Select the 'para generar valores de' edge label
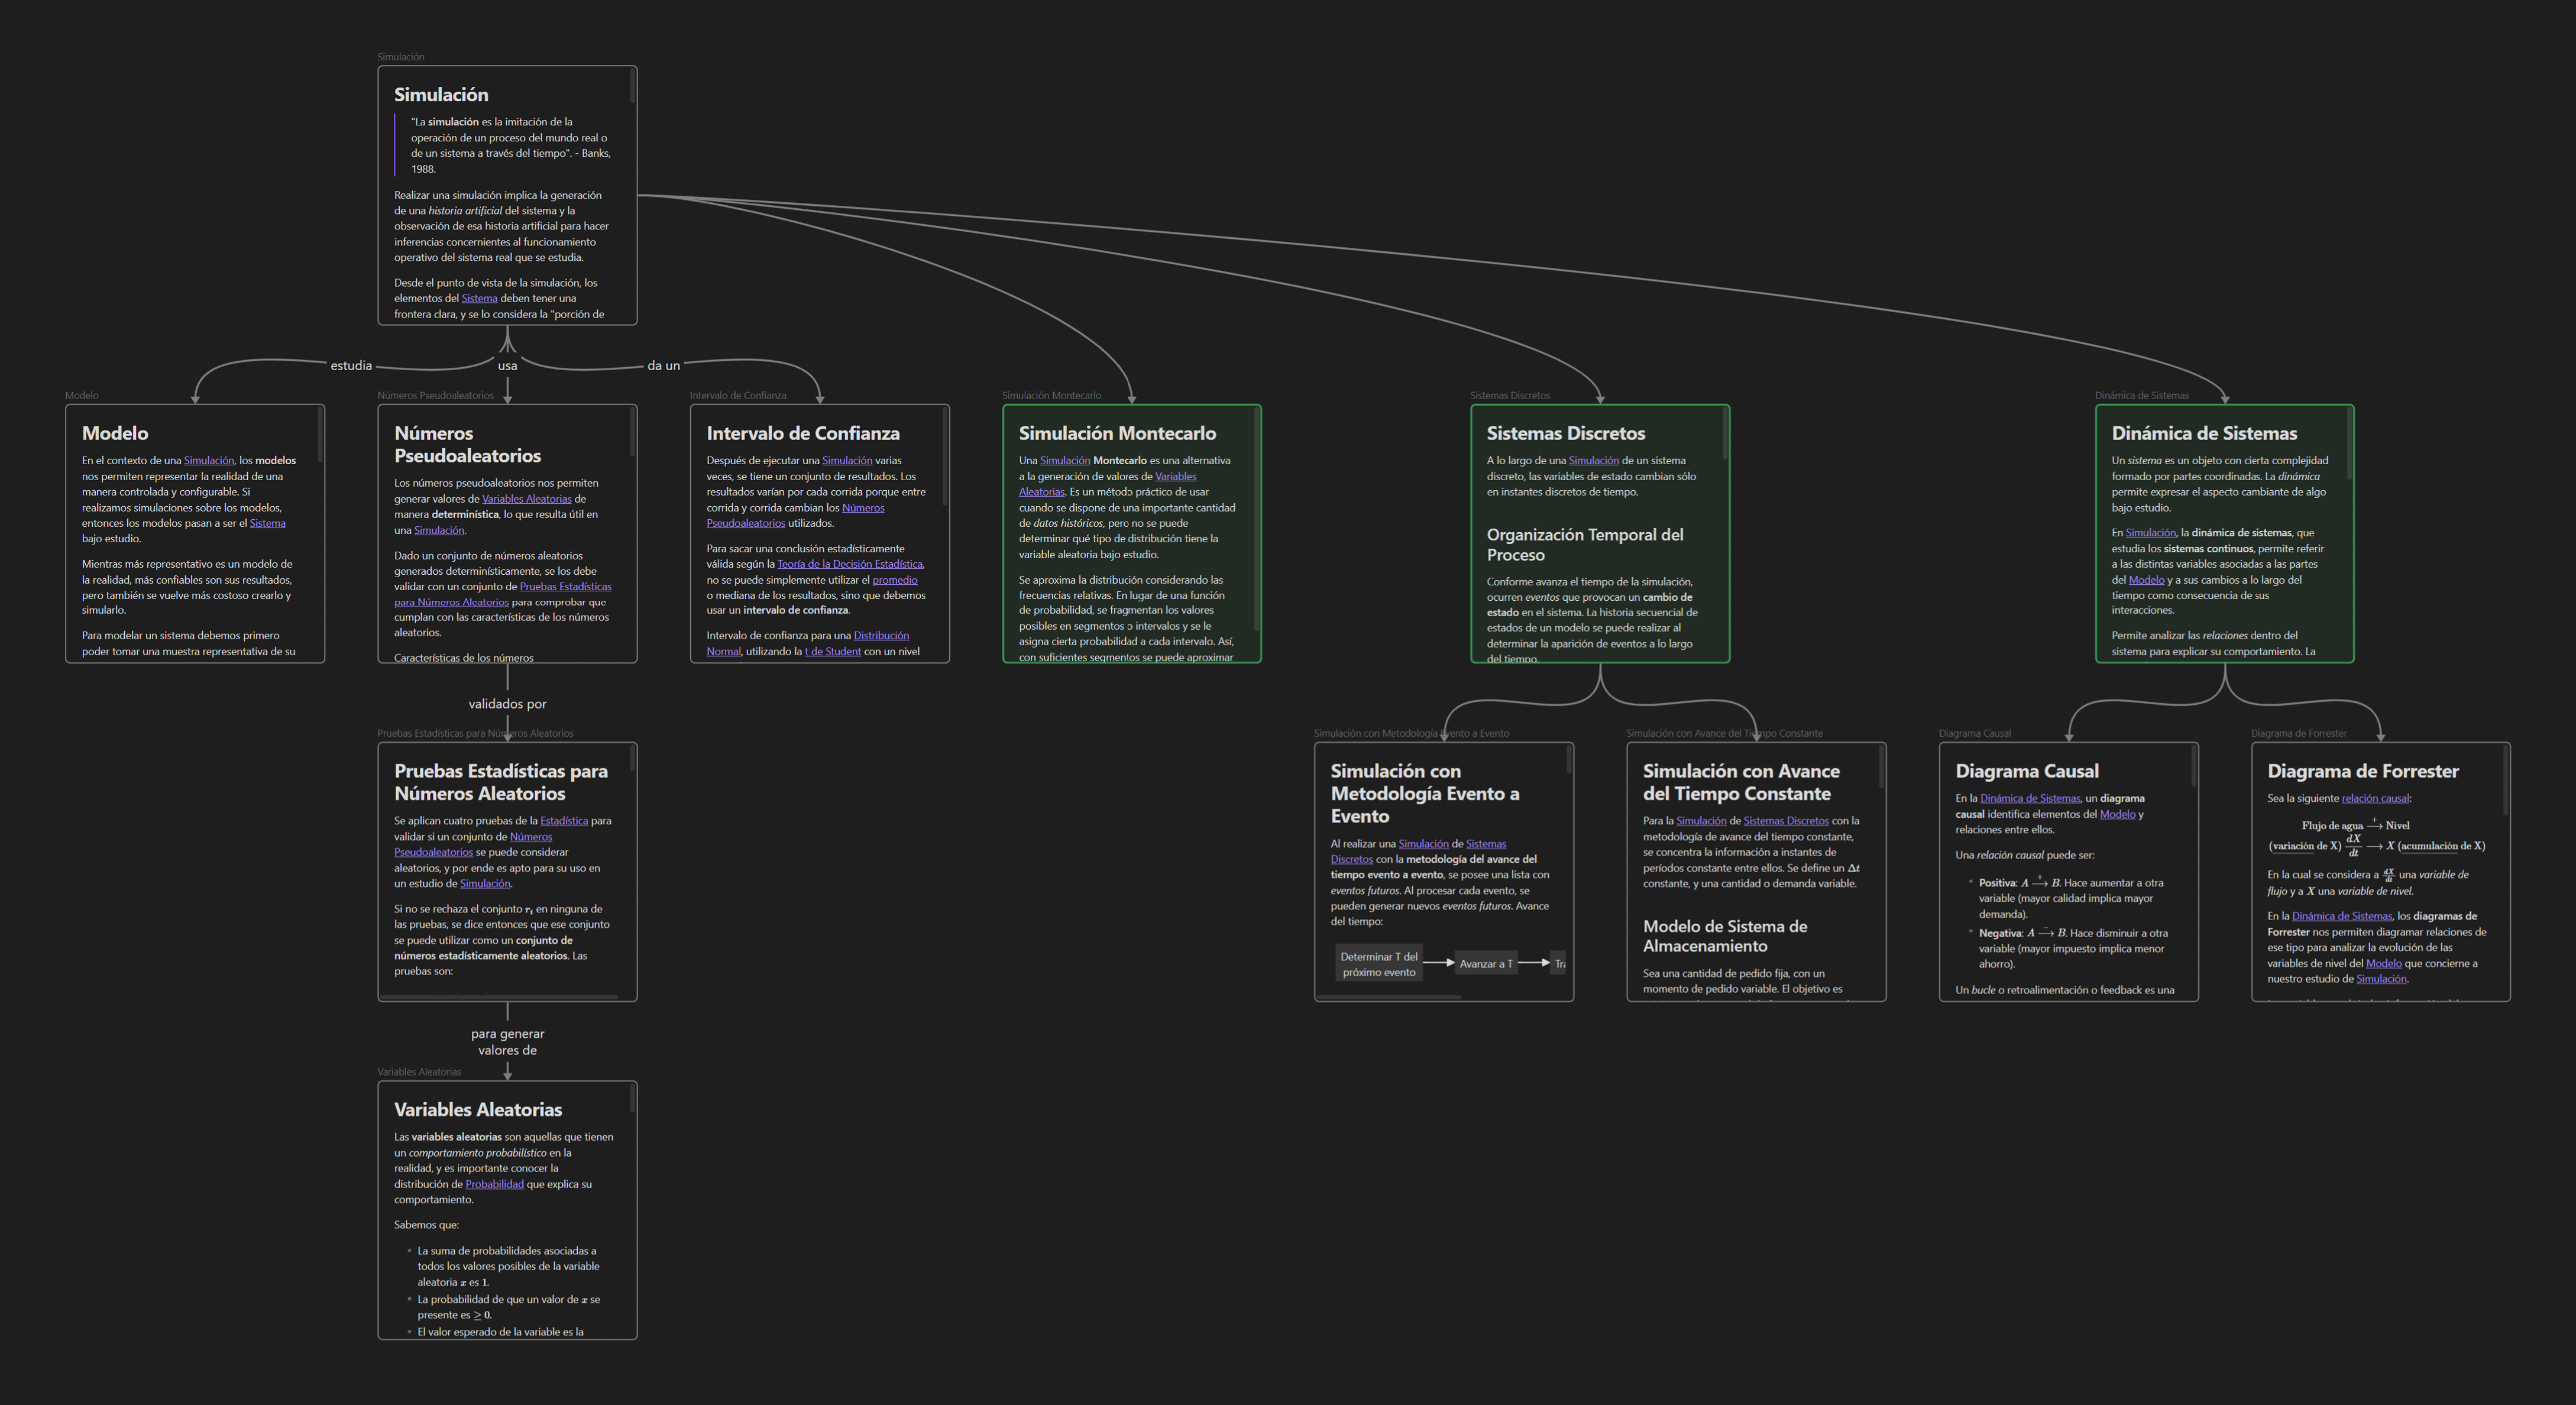This screenshot has height=1405, width=2576. tap(508, 1042)
